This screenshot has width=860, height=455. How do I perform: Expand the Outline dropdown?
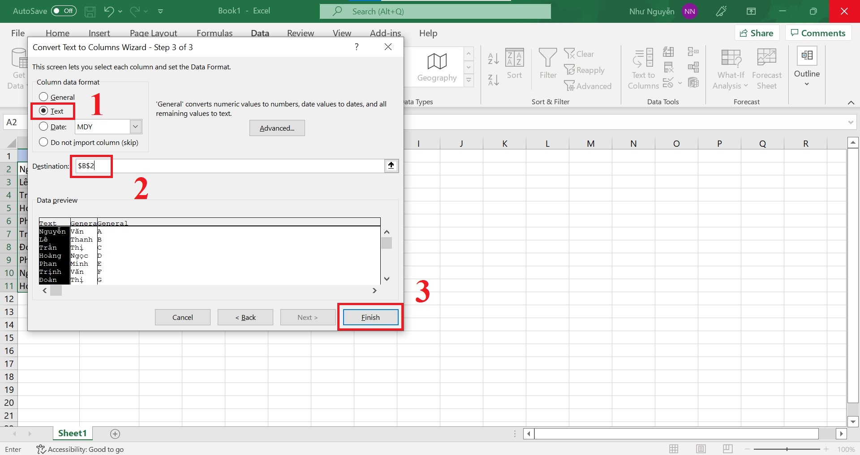click(x=806, y=83)
